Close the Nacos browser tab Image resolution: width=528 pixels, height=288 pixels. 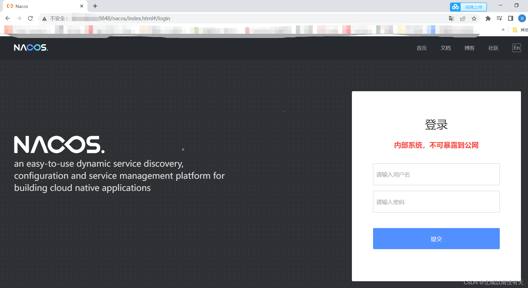point(82,6)
